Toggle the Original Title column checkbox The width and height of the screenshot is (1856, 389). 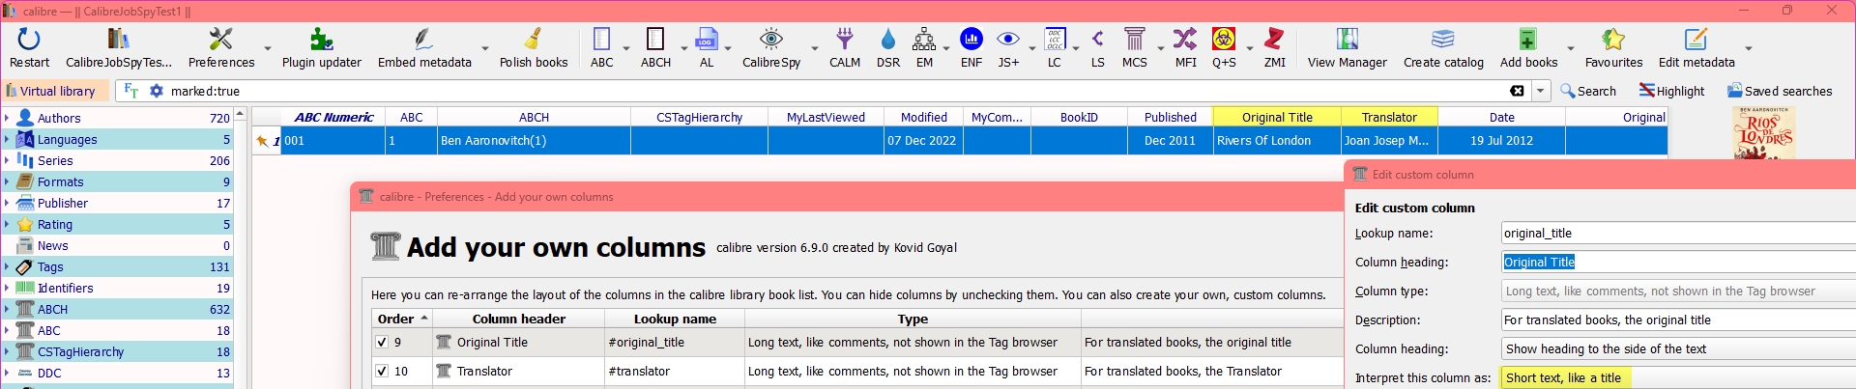coord(382,343)
